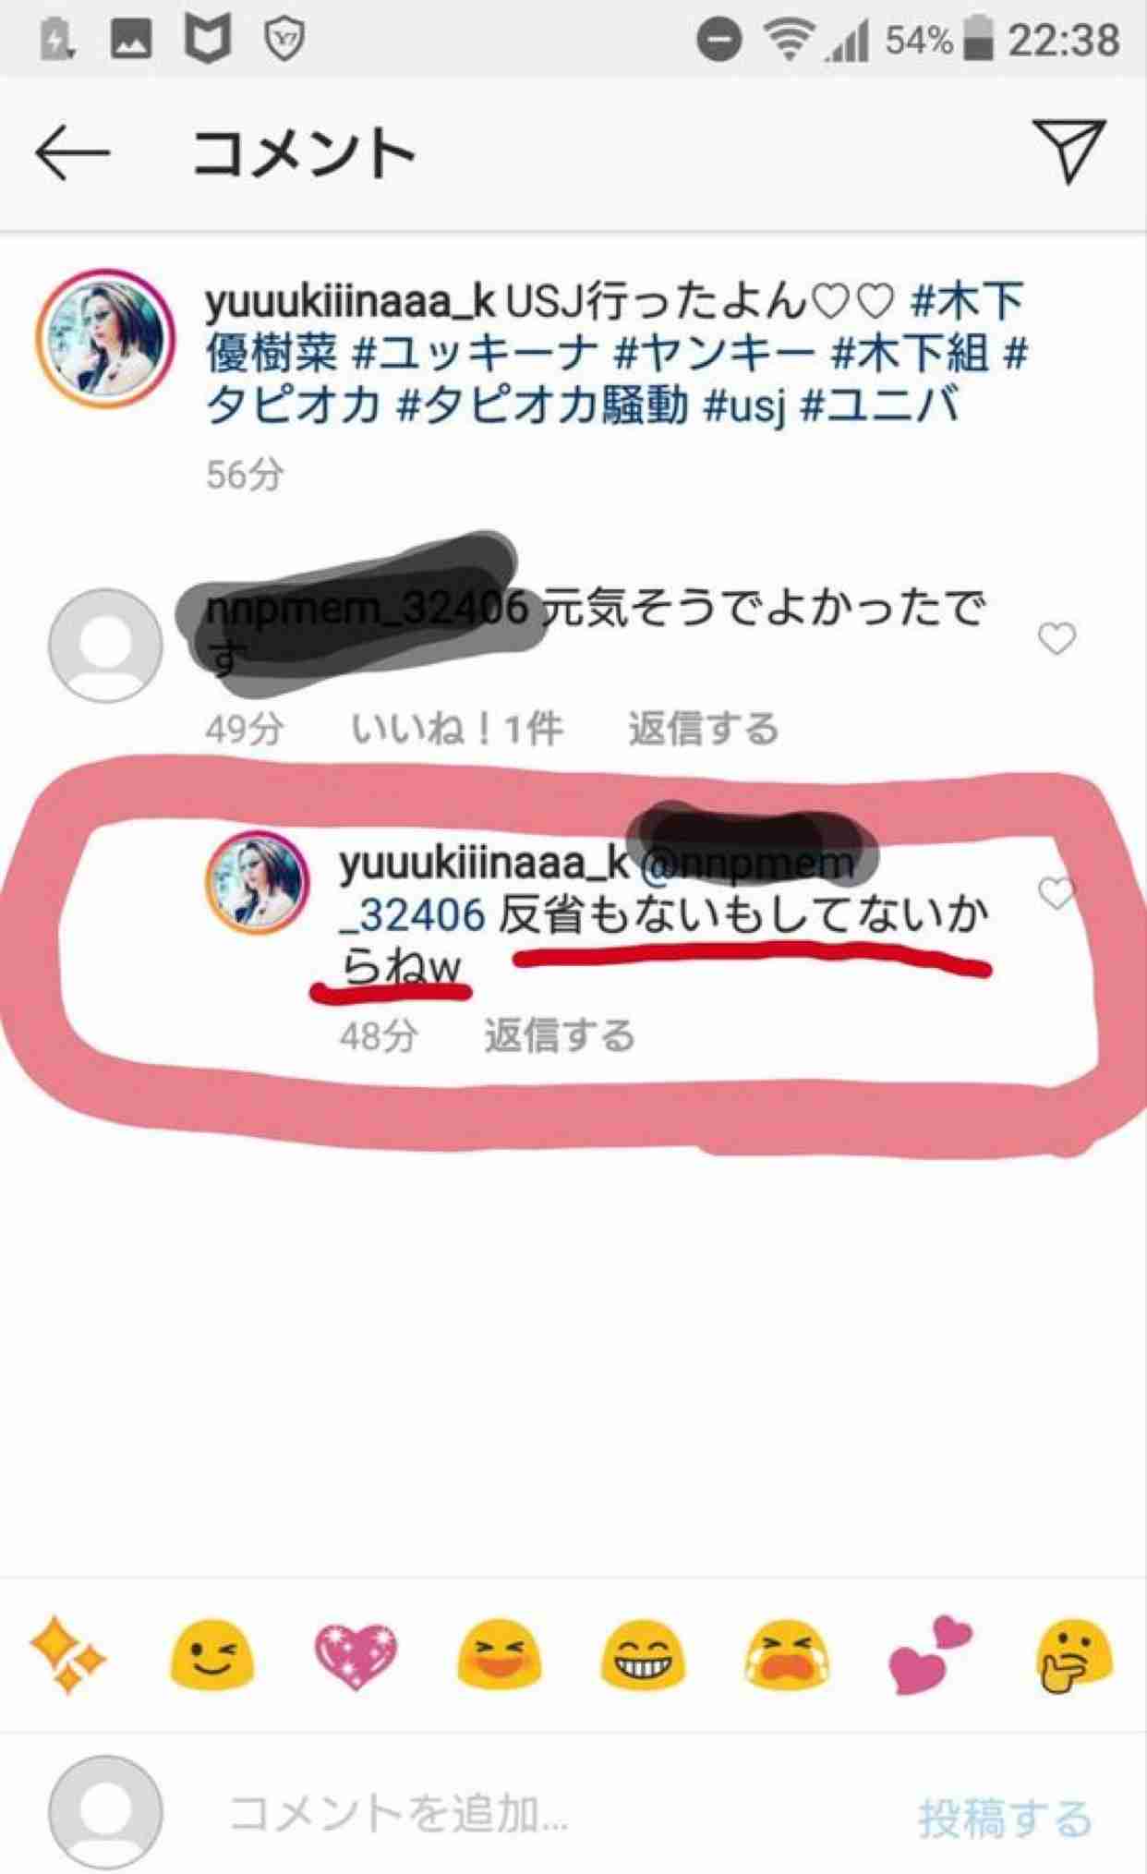Open the #タピオカ騒動 hashtag
Viewport: 1147px width, 1874px height.
tap(543, 405)
